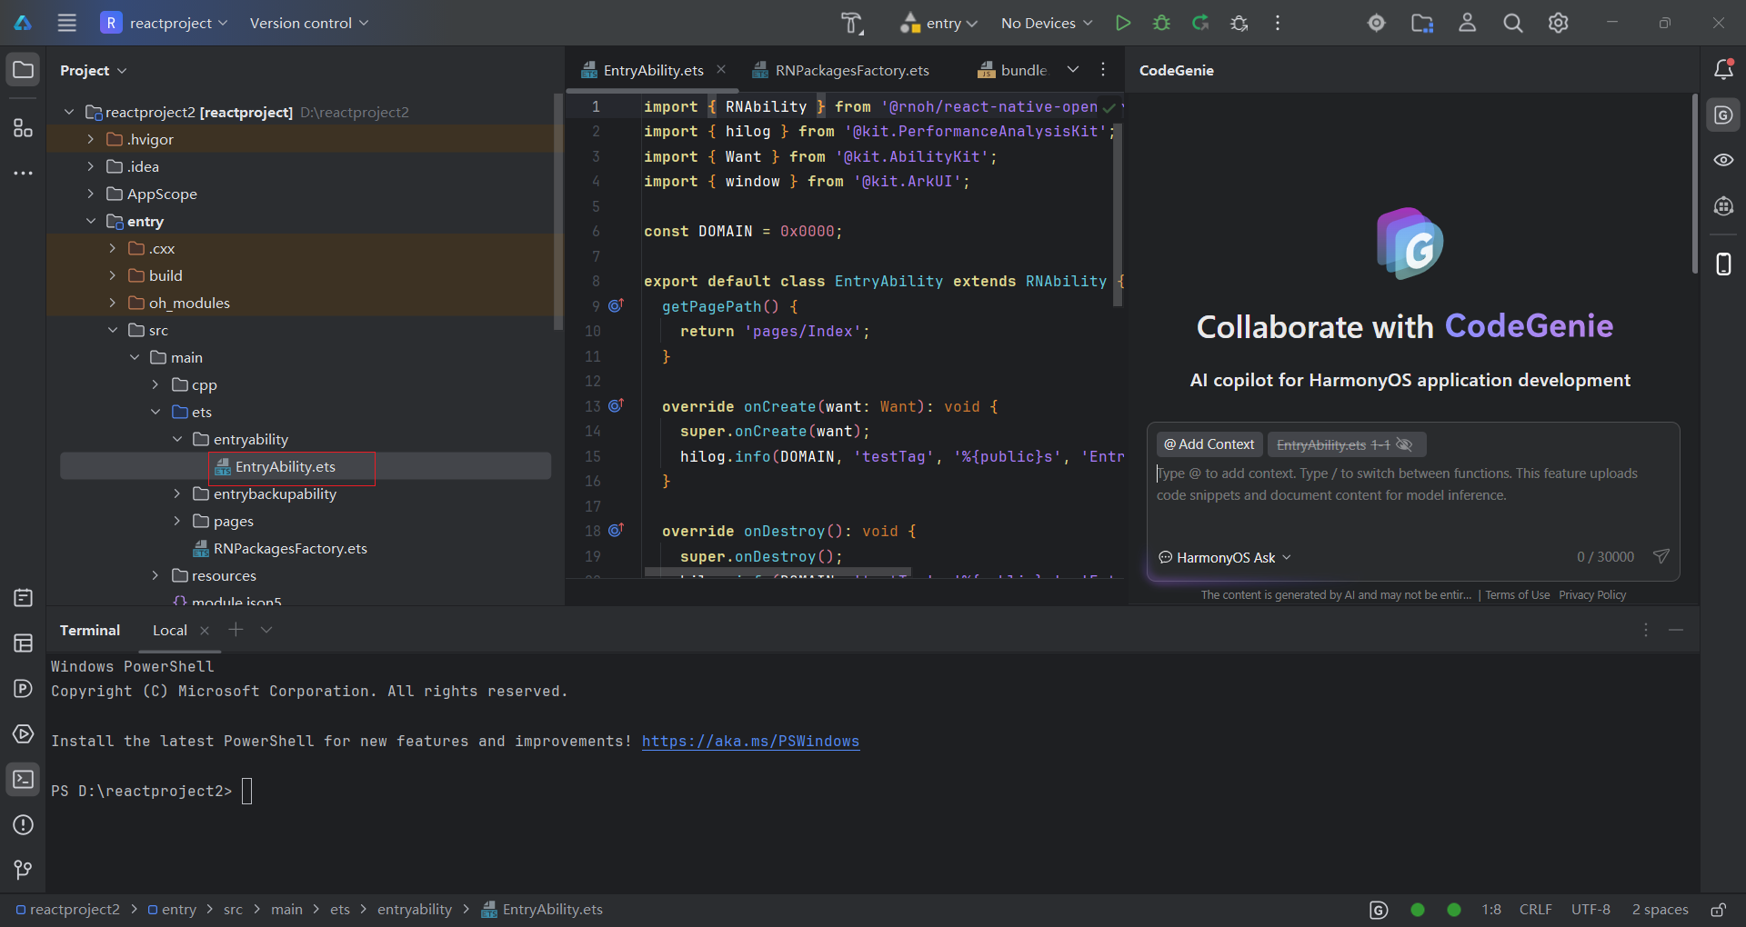Open the Project view dropdown
1746x927 pixels.
click(93, 70)
